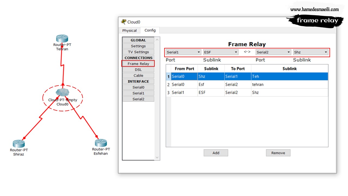Select the Shiraz router icon

click(19, 144)
